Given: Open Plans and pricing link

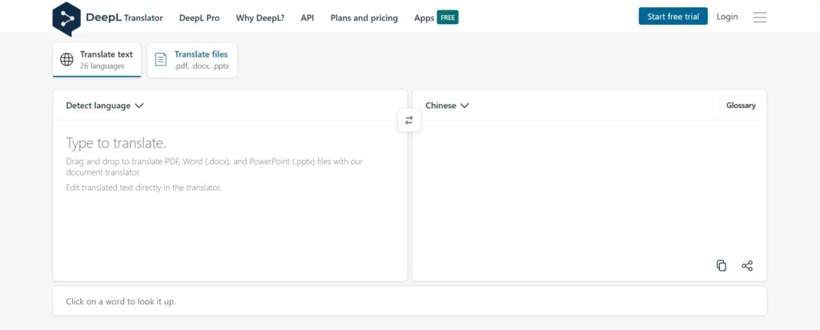Looking at the screenshot, I should [364, 18].
